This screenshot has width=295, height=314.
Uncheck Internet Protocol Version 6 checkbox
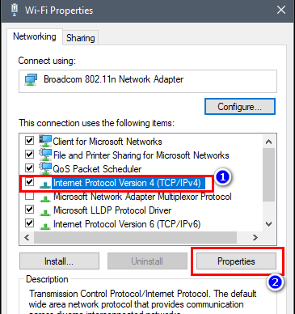pos(29,223)
